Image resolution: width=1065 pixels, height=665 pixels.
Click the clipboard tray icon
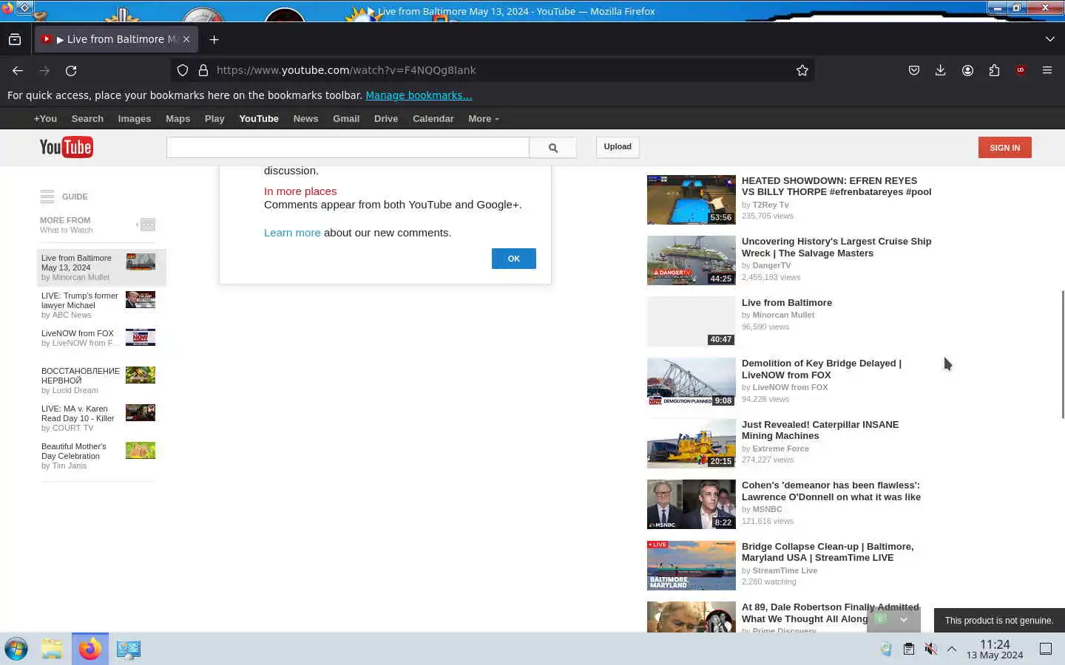pyautogui.click(x=908, y=649)
